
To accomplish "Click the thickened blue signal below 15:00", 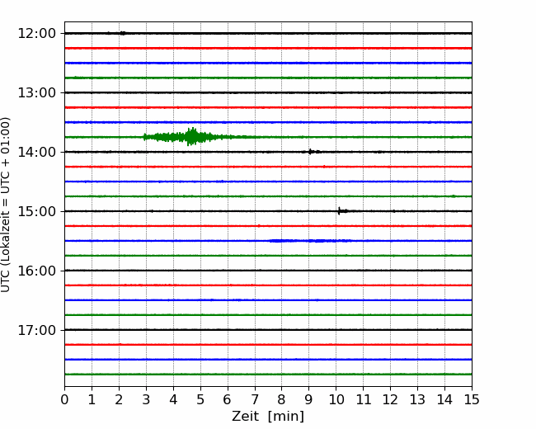I will [310, 241].
